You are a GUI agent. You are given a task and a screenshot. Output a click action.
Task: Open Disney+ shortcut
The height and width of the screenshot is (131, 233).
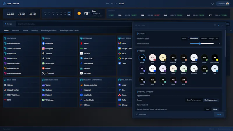coord(85,68)
